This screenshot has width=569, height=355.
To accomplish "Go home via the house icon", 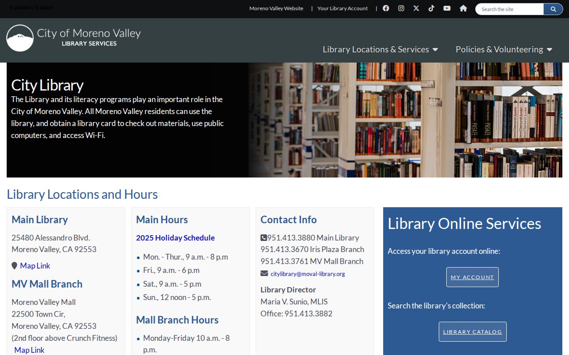I will pos(463,8).
